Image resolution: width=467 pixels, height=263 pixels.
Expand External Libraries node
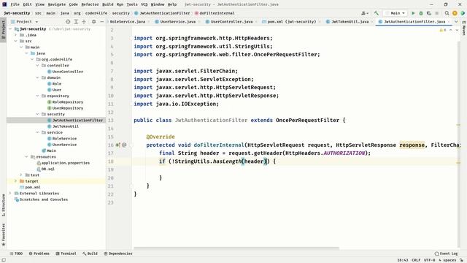click(x=10, y=193)
